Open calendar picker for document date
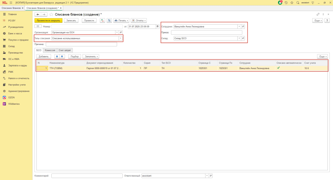Screen dimensions: 333x180 (x=157, y=27)
